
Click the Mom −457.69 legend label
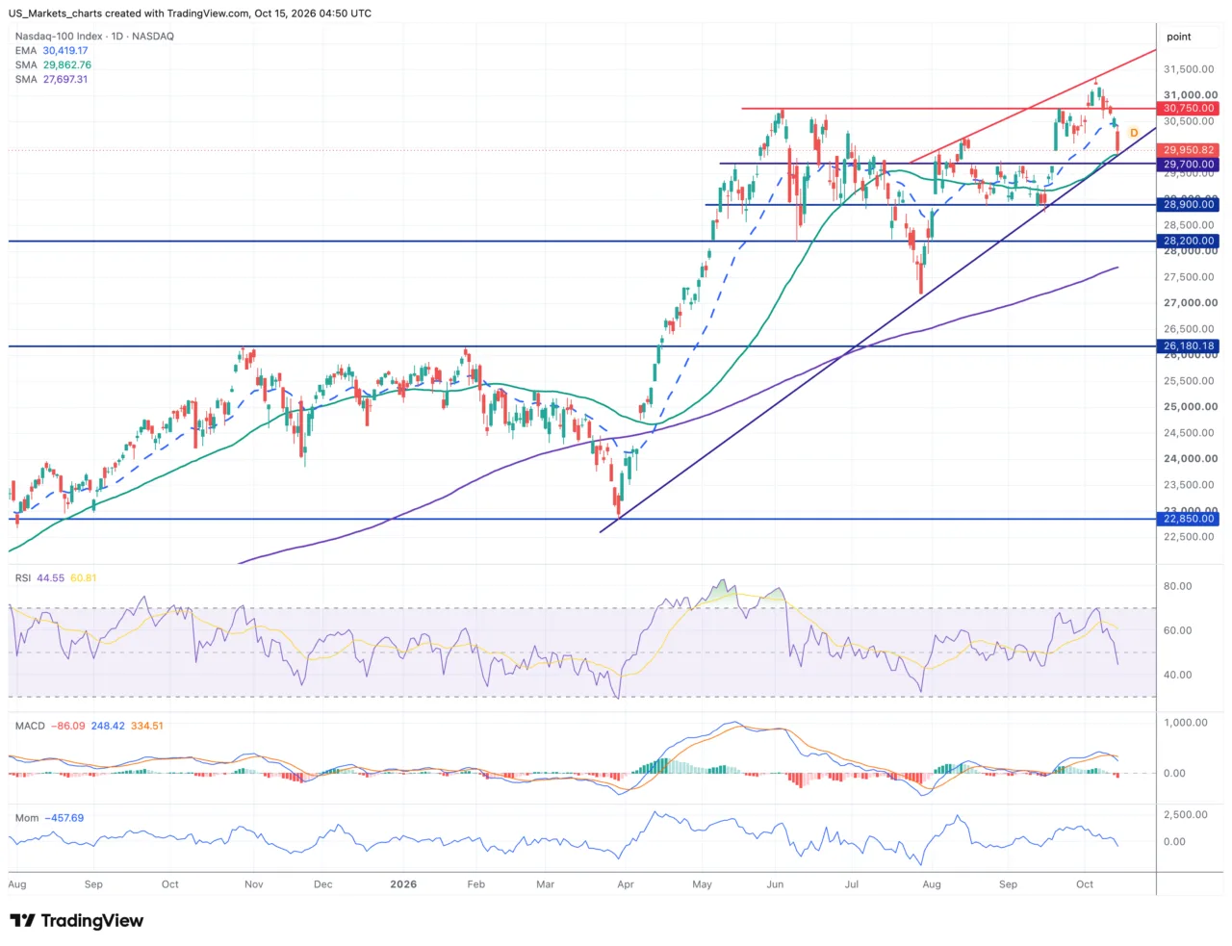(49, 818)
